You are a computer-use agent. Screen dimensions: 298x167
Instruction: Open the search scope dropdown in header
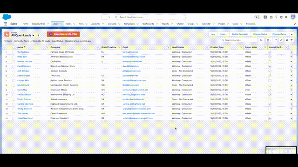point(109,17)
